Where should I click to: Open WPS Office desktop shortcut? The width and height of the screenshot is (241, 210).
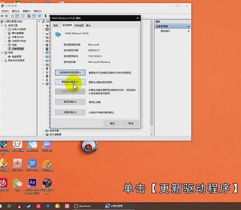[x=32, y=165]
